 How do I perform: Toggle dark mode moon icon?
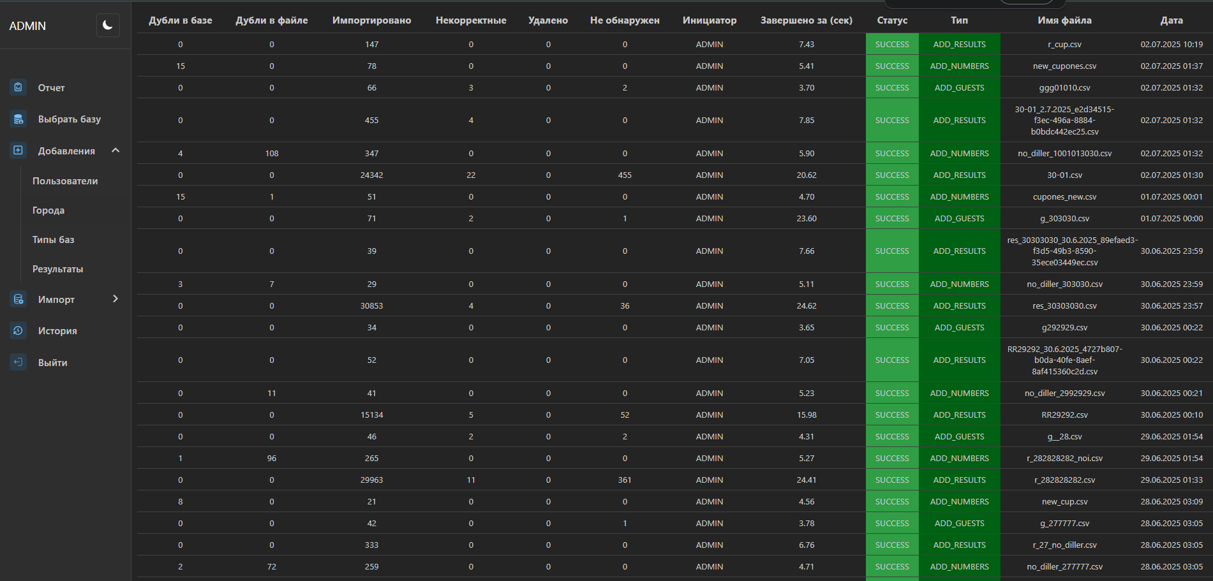point(108,26)
